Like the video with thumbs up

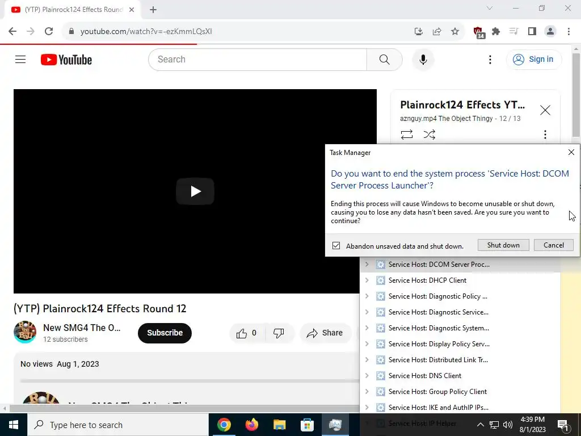(x=247, y=333)
